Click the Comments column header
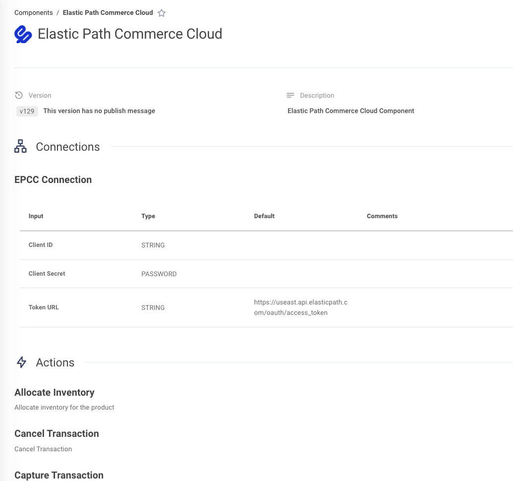The image size is (513, 481). tap(382, 216)
